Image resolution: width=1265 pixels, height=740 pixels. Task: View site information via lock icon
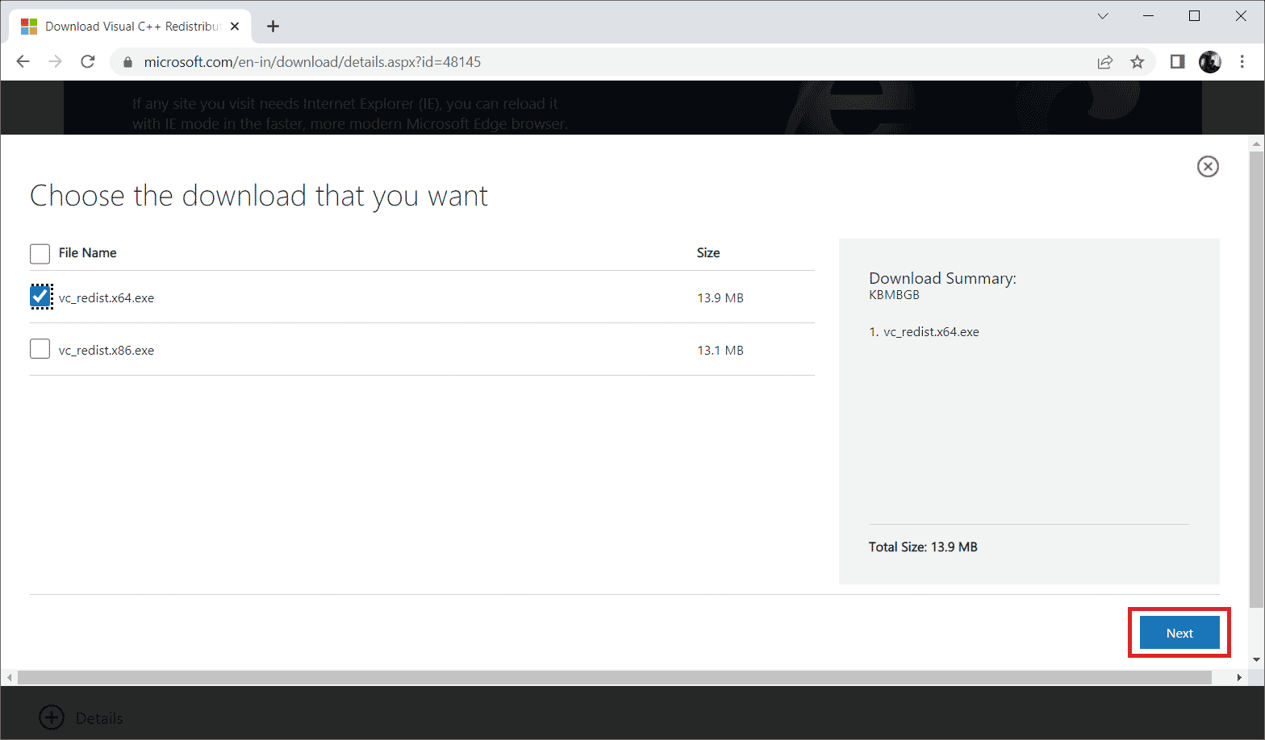coord(127,62)
